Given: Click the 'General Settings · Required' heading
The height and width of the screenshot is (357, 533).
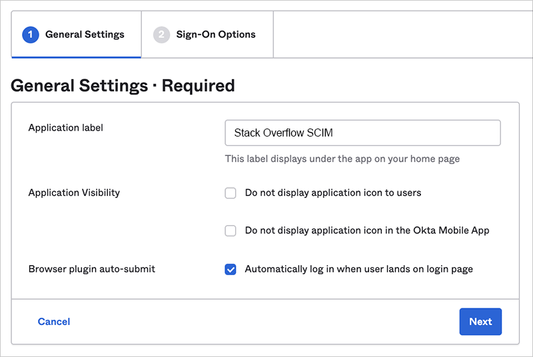Looking at the screenshot, I should [123, 86].
